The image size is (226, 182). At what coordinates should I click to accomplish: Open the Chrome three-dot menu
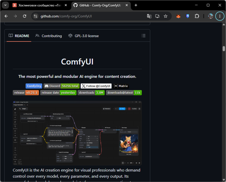click(220, 16)
